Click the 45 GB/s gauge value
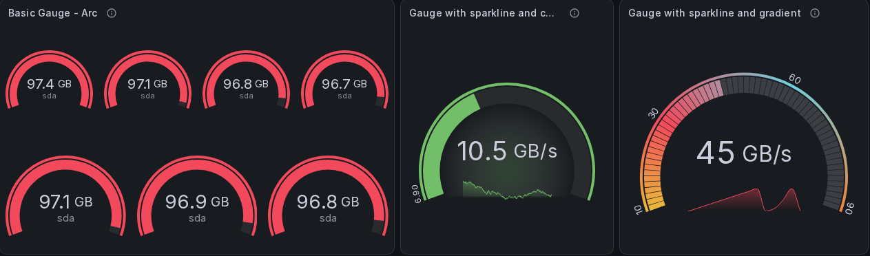 click(744, 153)
